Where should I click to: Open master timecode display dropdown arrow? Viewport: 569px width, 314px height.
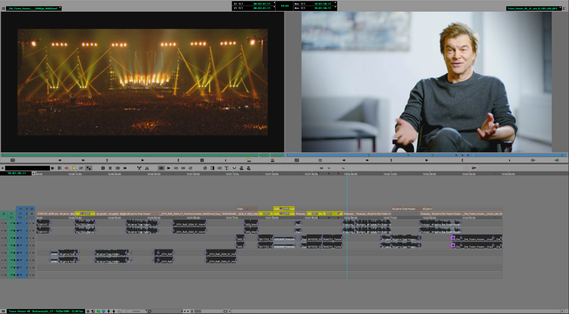point(335,4)
